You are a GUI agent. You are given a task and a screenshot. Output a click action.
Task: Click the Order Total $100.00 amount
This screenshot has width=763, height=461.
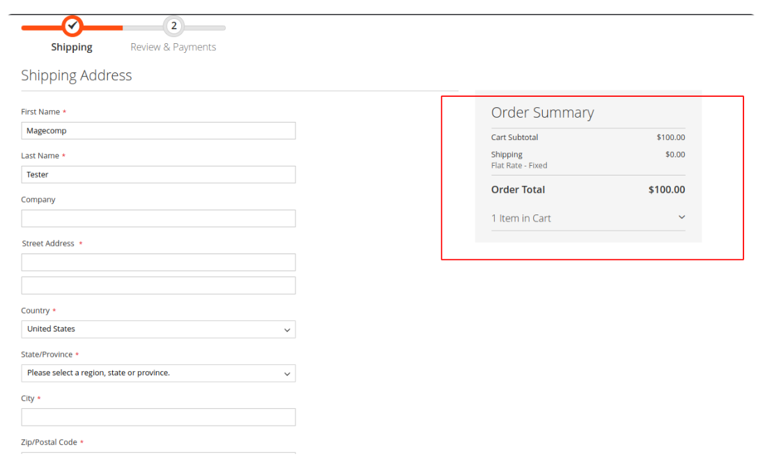(666, 190)
